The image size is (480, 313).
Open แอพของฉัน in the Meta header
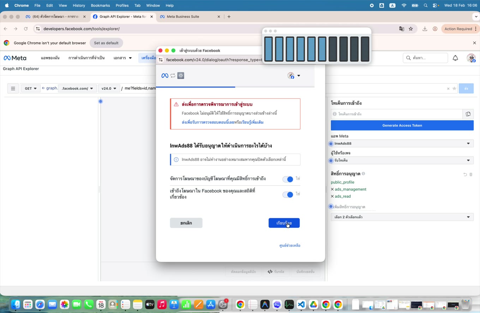[50, 58]
